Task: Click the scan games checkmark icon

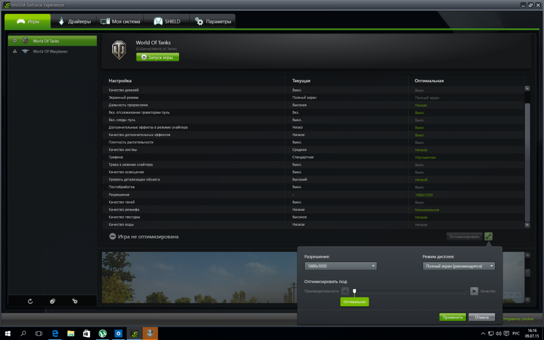Action: (x=53, y=301)
